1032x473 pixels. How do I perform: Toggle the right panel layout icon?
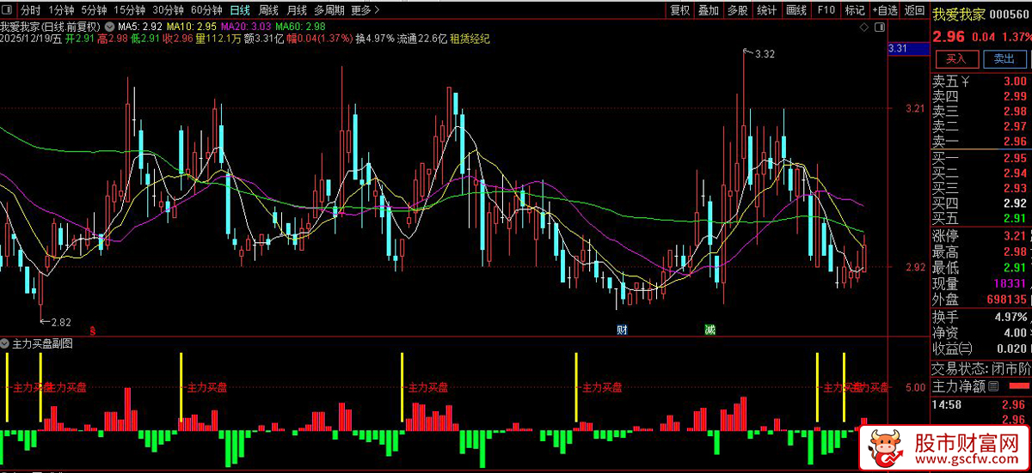[x=879, y=27]
